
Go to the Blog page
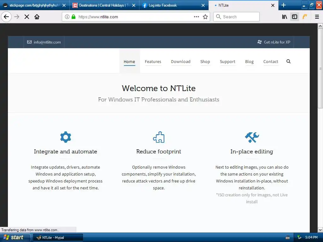(x=249, y=61)
